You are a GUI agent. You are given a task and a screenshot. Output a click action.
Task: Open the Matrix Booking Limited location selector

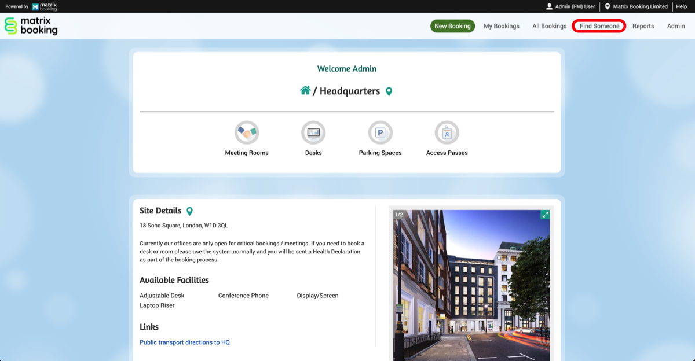coord(636,6)
